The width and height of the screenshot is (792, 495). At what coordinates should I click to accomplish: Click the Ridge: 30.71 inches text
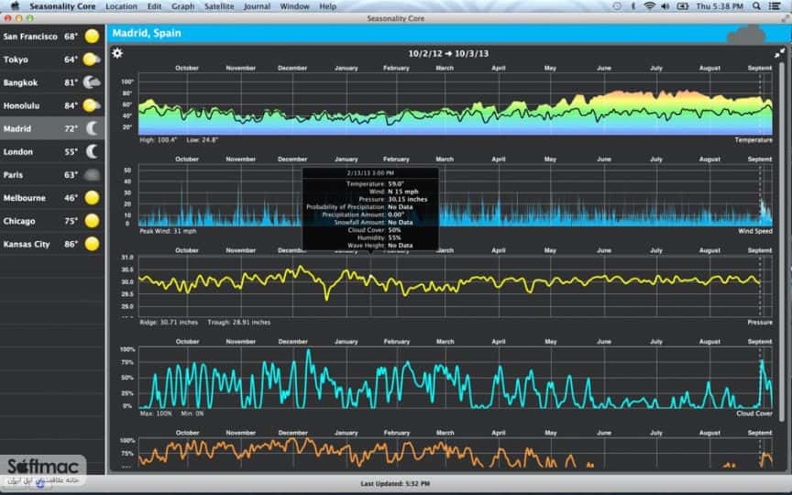(169, 323)
